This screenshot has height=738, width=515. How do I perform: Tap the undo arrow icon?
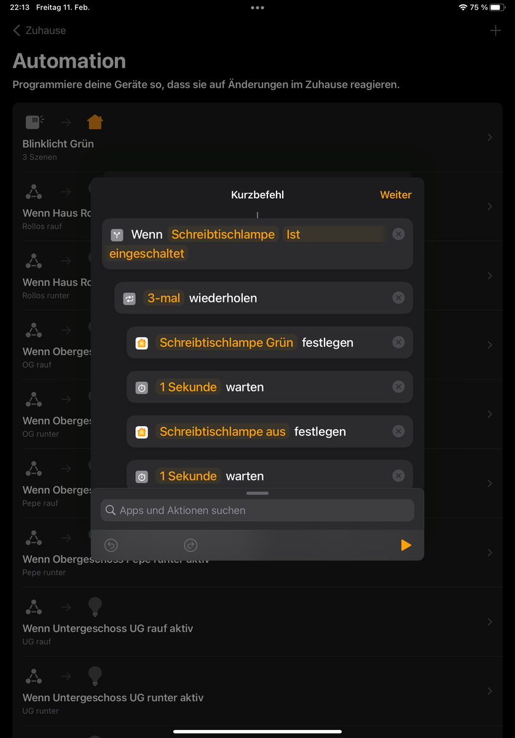(111, 545)
